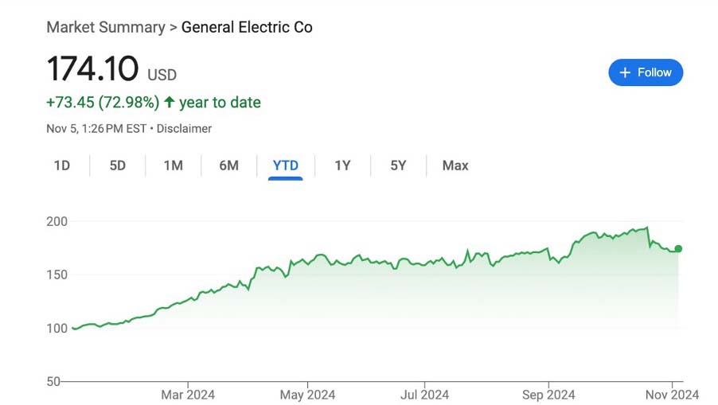Click the green up arrow icon

pos(169,103)
